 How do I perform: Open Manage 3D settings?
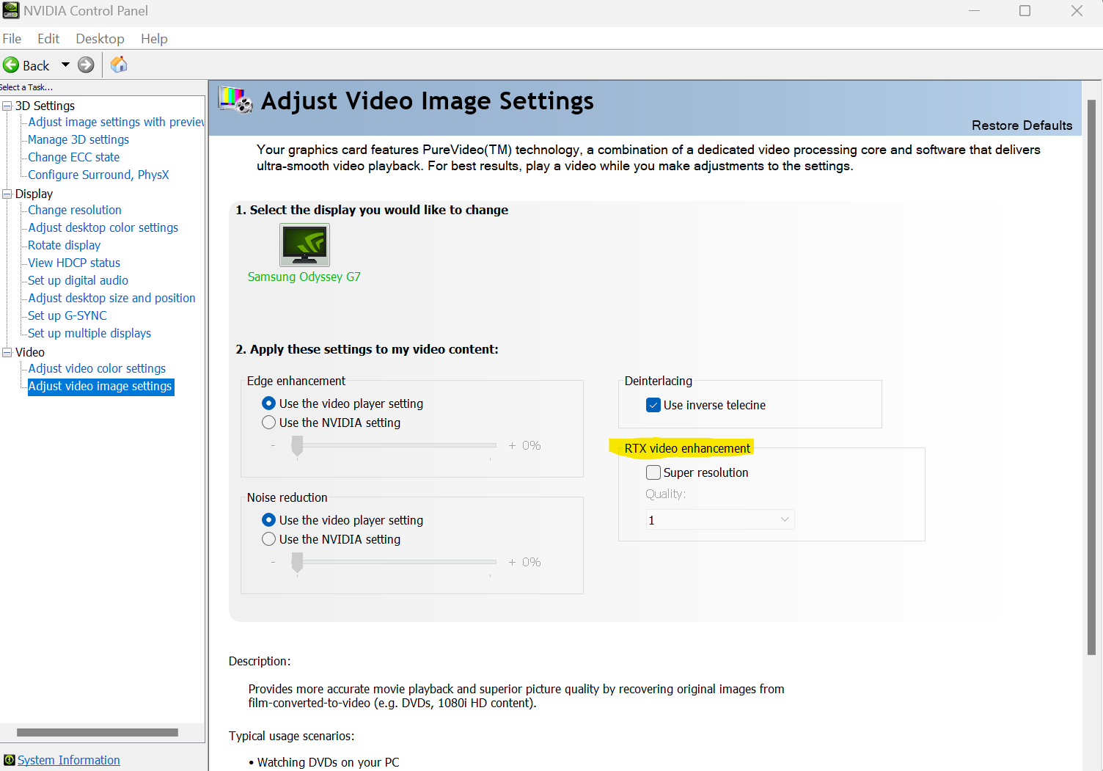click(78, 139)
